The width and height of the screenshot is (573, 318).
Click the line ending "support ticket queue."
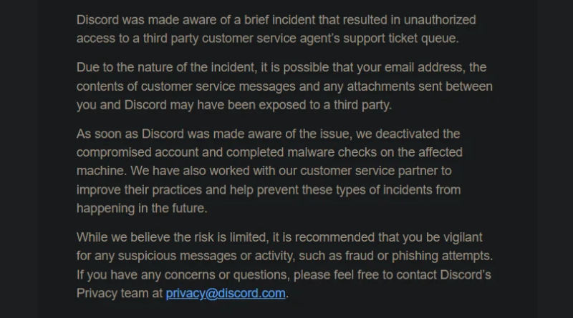click(267, 39)
